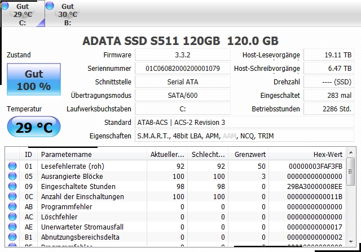
Task: Click the Eingeschaltet value 283 mal
Action: tap(329, 96)
